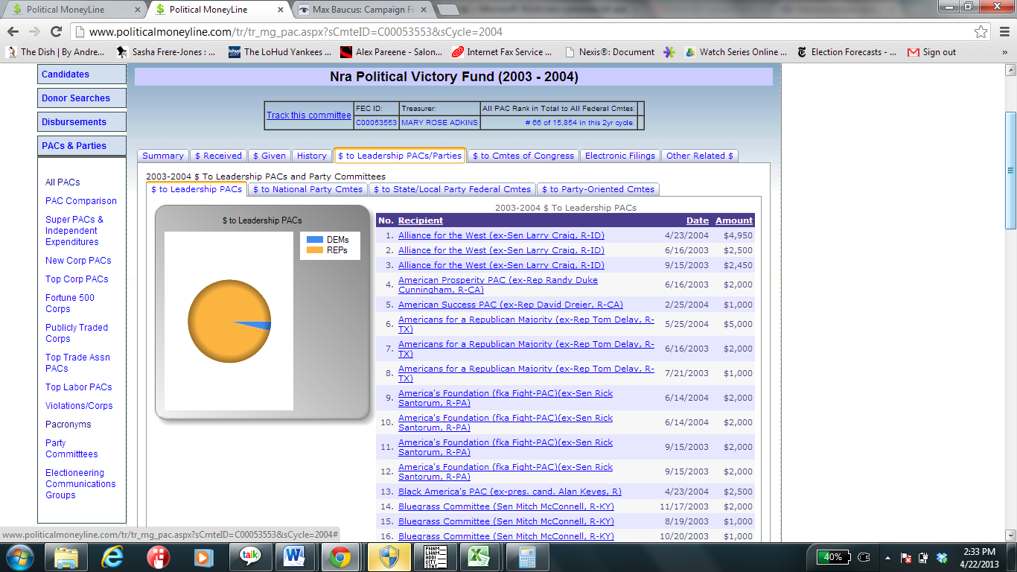Open the Nexis Document bookmark
The width and height of the screenshot is (1017, 572).
point(610,52)
